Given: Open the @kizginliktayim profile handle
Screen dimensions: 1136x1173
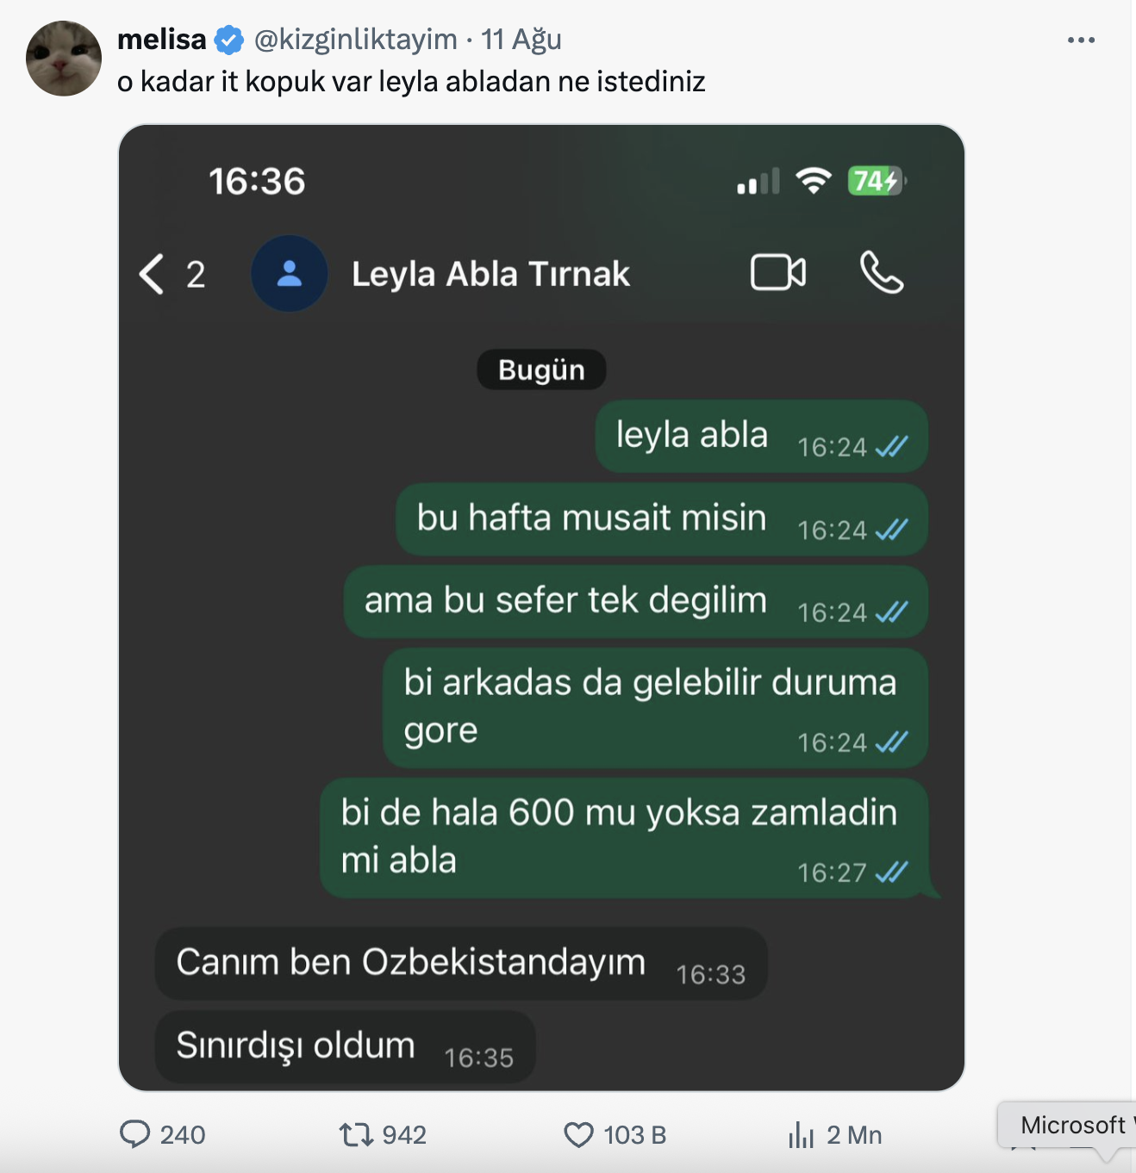Looking at the screenshot, I should [x=355, y=40].
